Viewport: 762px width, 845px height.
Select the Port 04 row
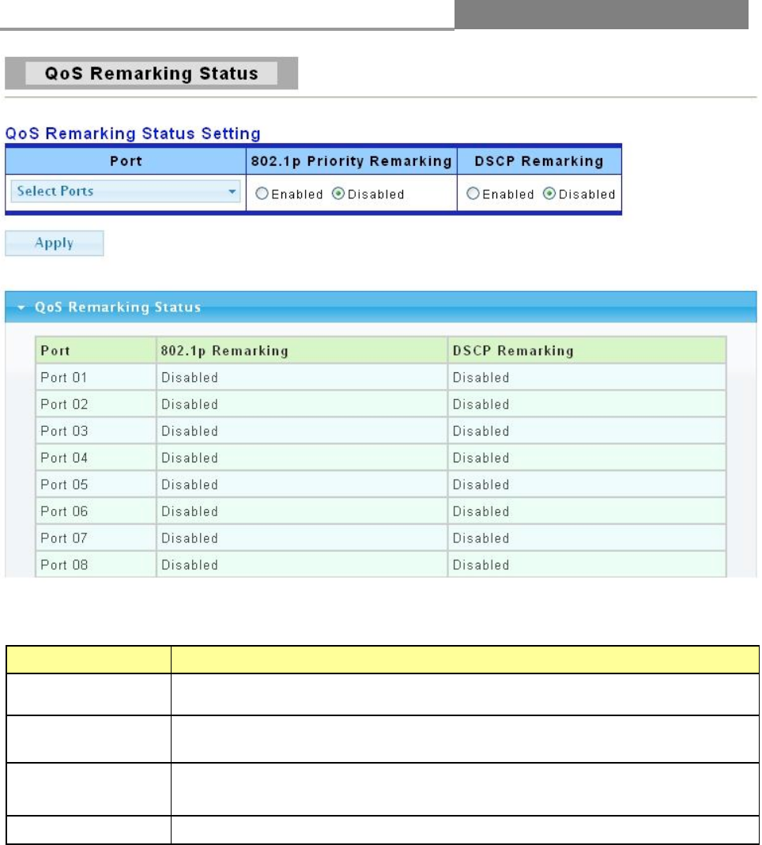380,458
